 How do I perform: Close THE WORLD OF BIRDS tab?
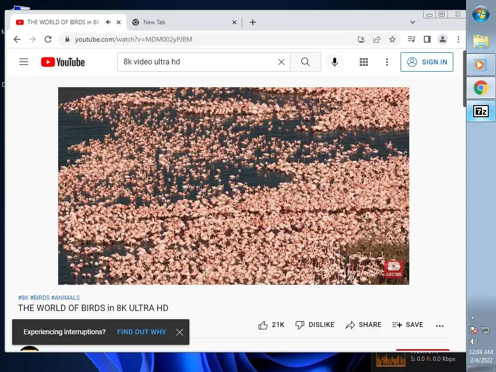tap(119, 22)
